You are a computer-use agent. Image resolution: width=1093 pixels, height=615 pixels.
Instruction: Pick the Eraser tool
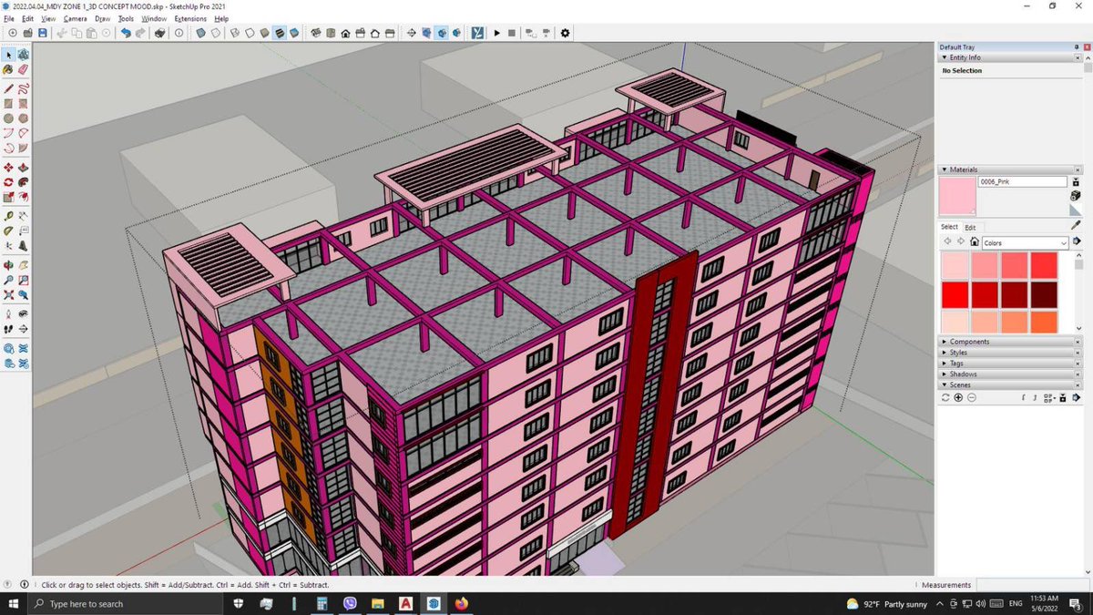click(x=23, y=68)
